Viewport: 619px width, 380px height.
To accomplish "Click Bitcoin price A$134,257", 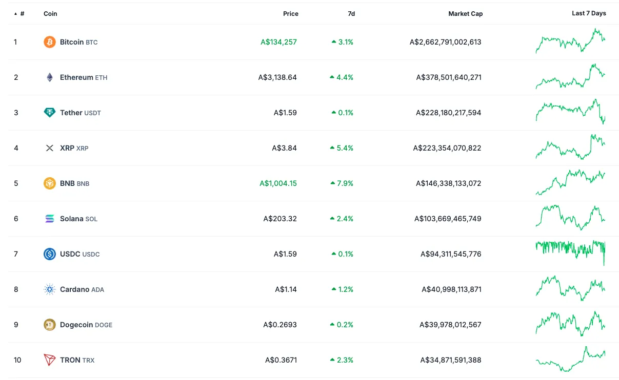I will (278, 42).
